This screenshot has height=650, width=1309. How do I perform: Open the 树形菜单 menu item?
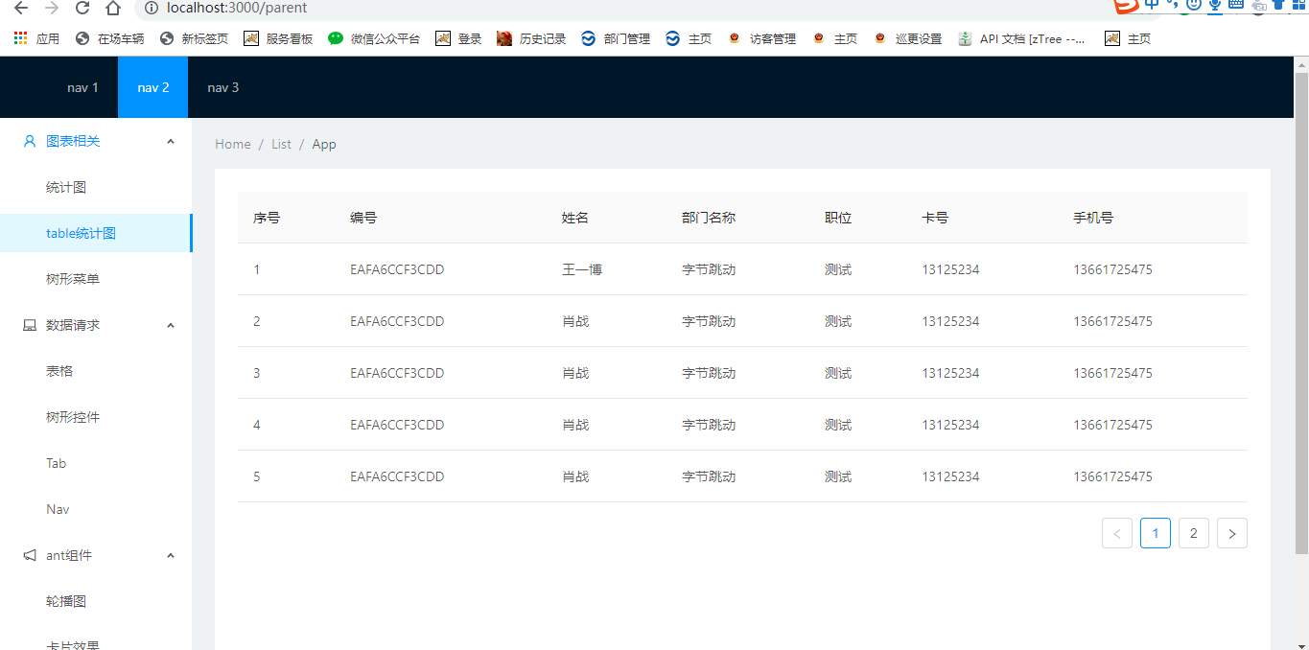click(x=96, y=279)
